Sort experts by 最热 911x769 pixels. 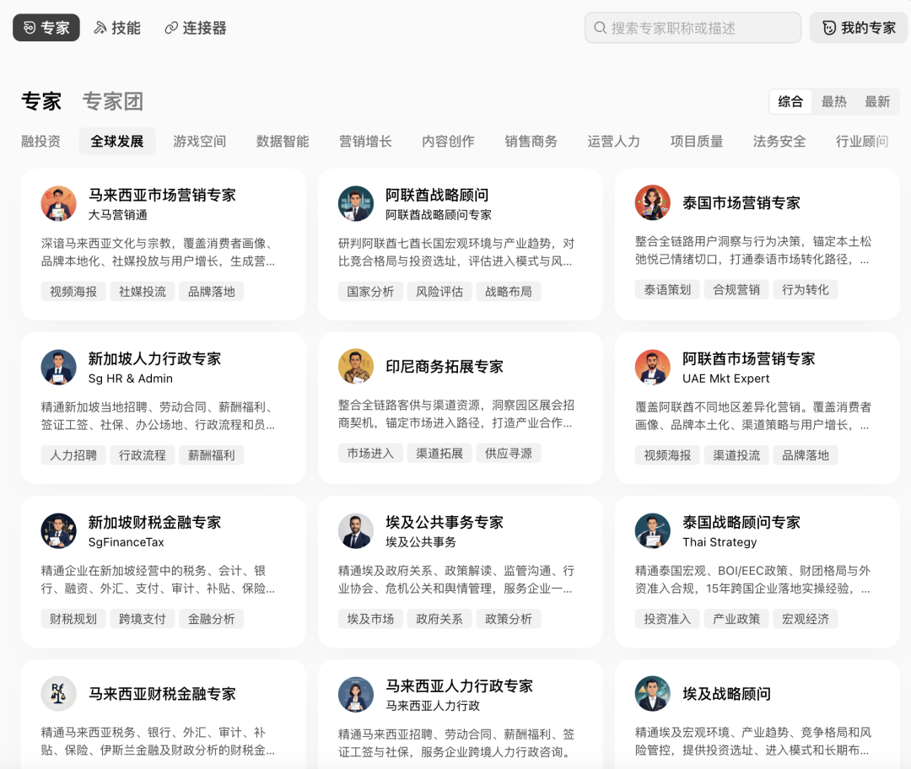point(833,102)
